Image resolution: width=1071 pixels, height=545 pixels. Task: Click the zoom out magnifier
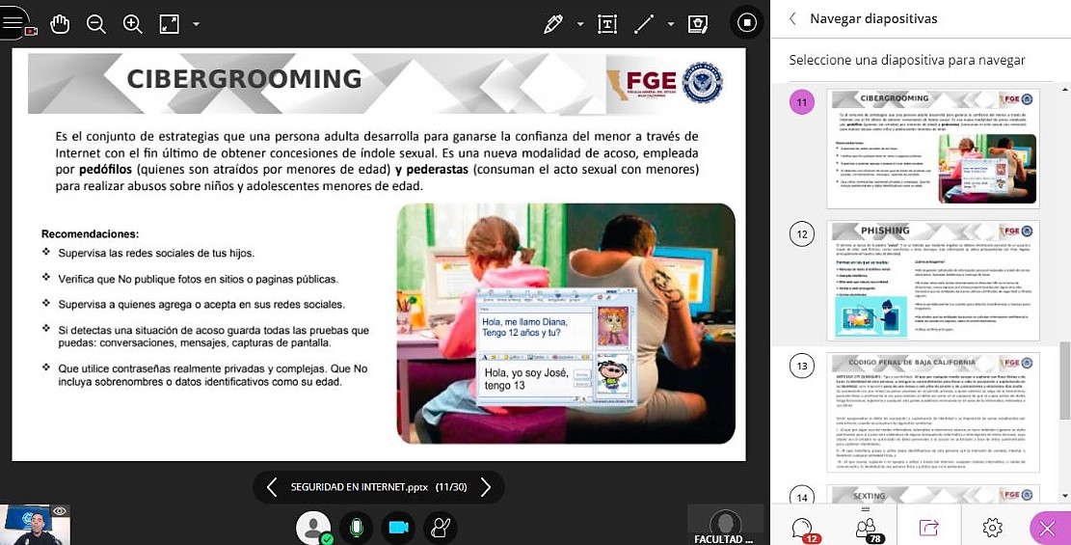pos(96,24)
